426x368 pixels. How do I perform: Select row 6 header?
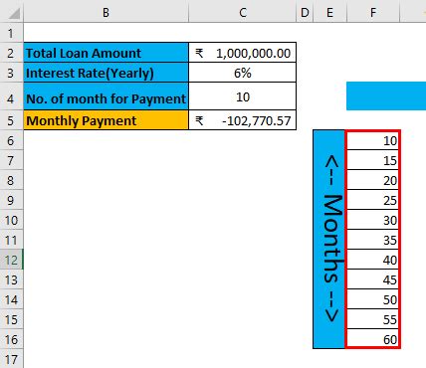point(11,140)
